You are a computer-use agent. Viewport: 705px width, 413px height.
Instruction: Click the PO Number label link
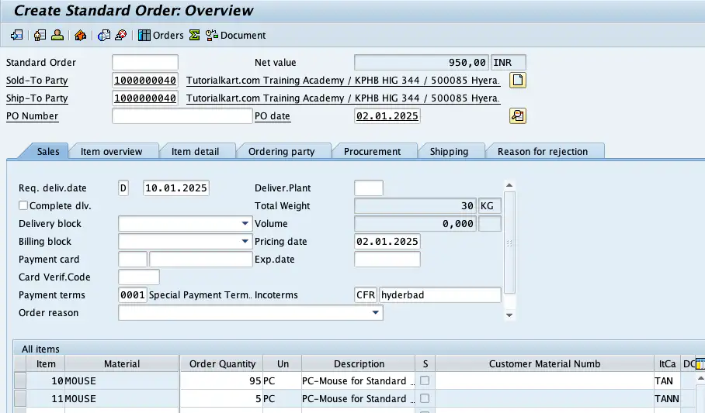[32, 115]
